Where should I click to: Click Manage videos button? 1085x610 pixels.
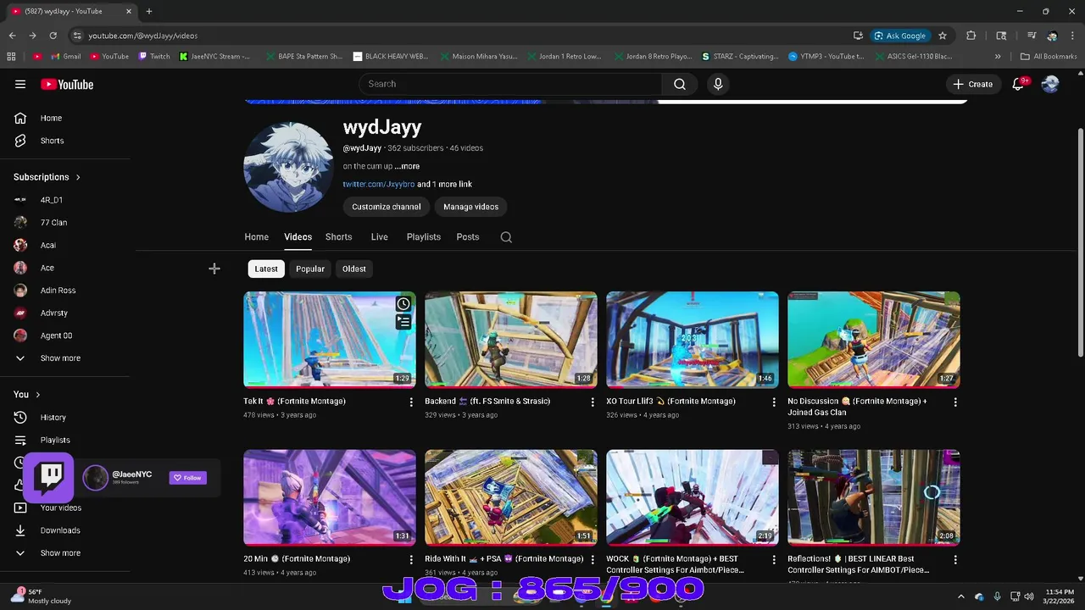(470, 207)
